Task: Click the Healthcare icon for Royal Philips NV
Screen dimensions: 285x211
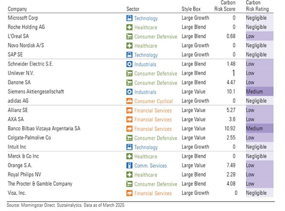Action: click(x=129, y=175)
